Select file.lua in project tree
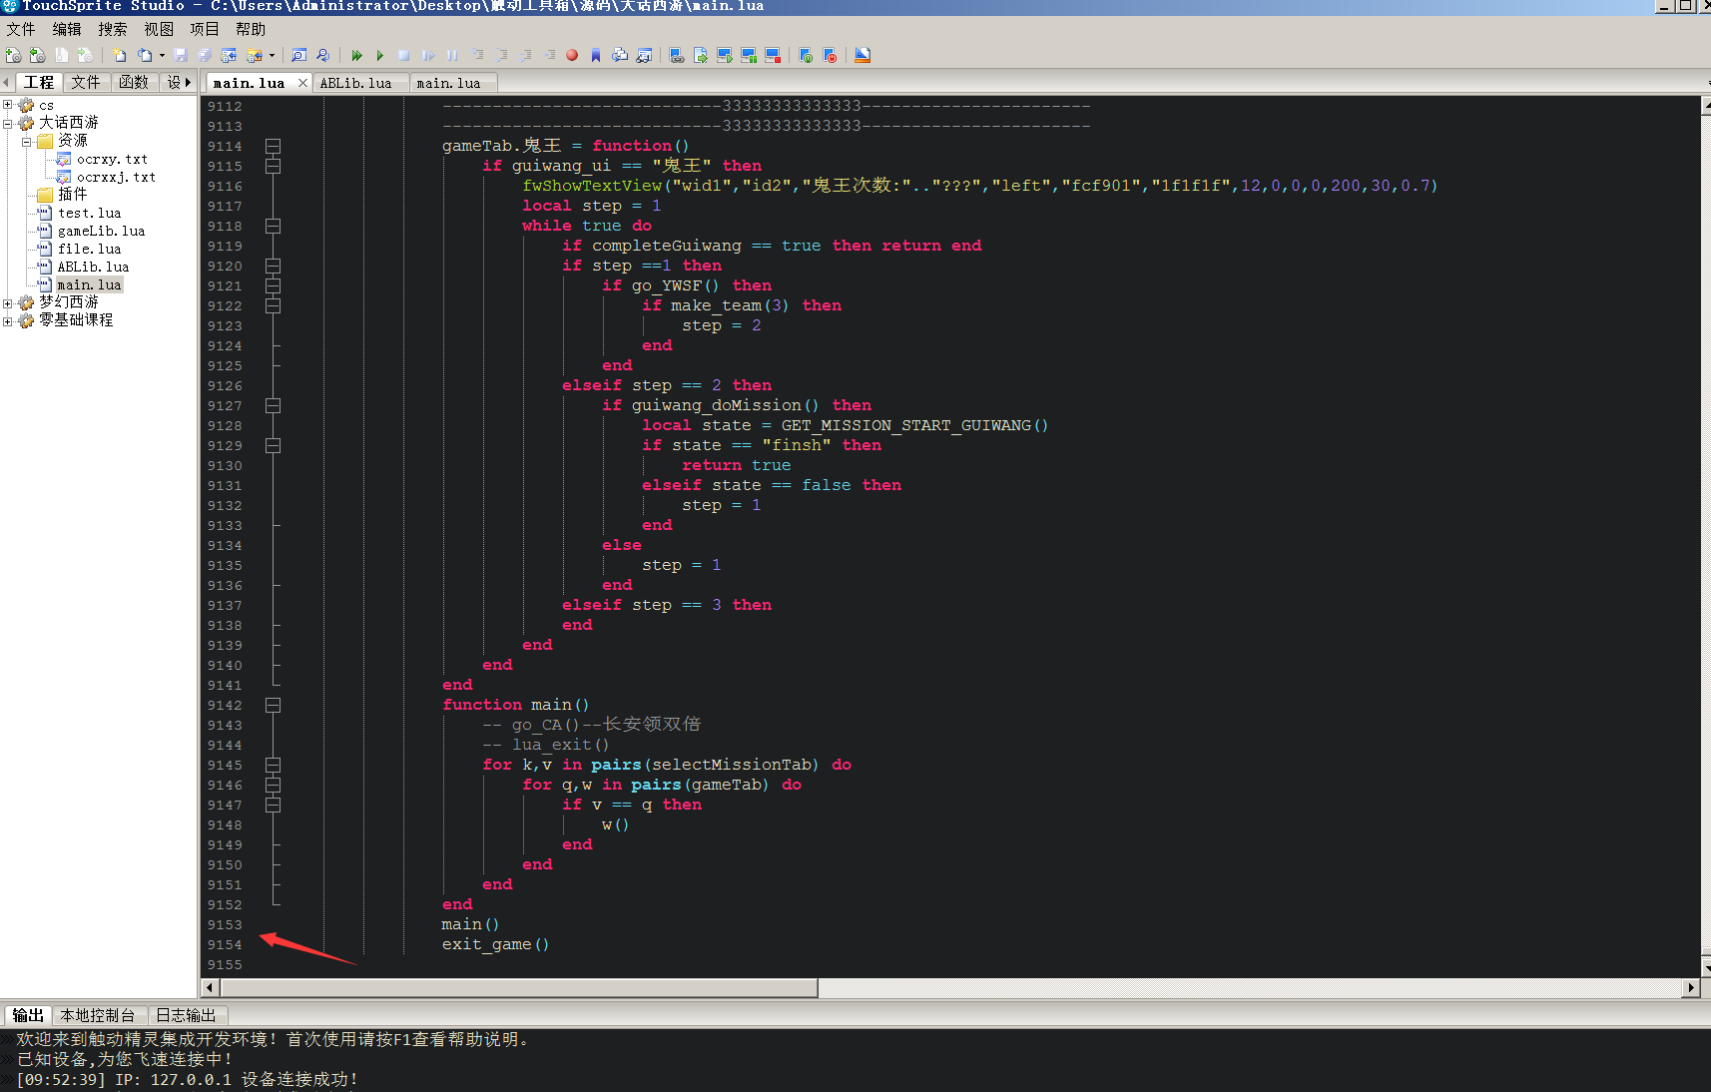Image resolution: width=1711 pixels, height=1092 pixels. (x=89, y=249)
